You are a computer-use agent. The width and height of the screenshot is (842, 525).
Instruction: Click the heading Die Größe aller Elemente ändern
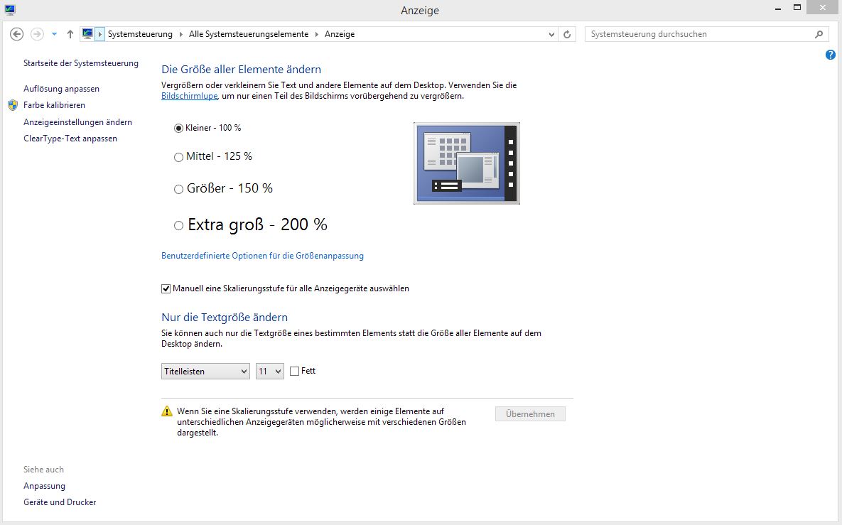click(241, 69)
